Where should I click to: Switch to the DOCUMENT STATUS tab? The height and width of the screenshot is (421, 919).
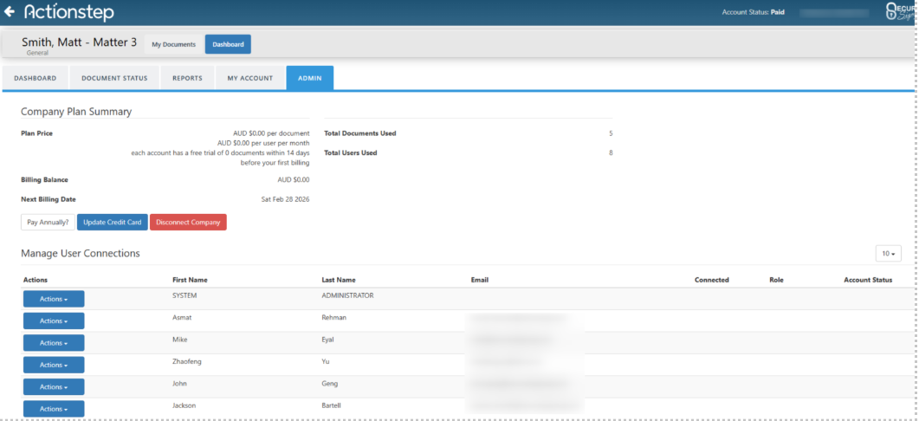click(114, 78)
